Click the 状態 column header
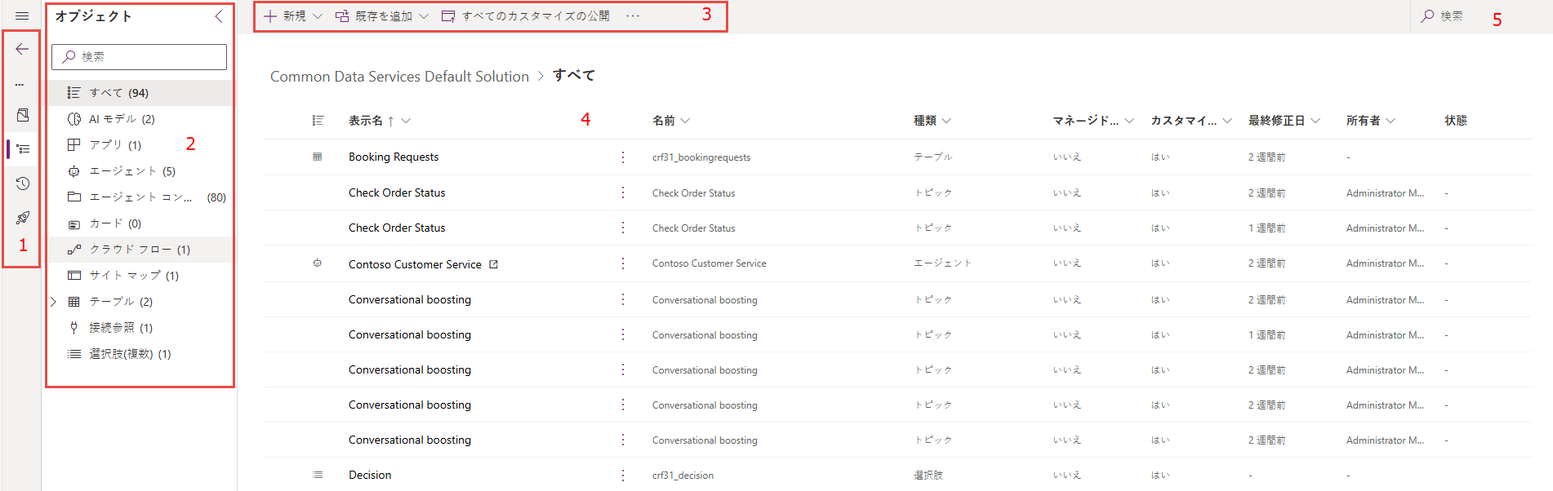 1456,121
